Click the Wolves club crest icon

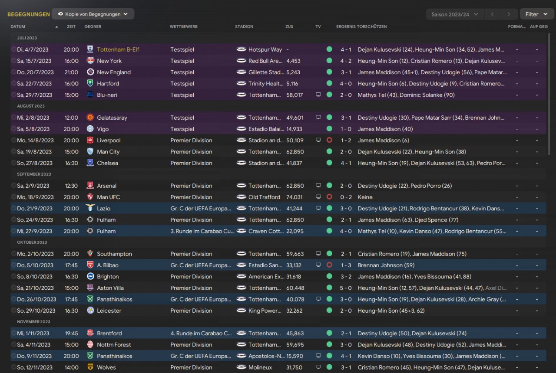pos(90,367)
